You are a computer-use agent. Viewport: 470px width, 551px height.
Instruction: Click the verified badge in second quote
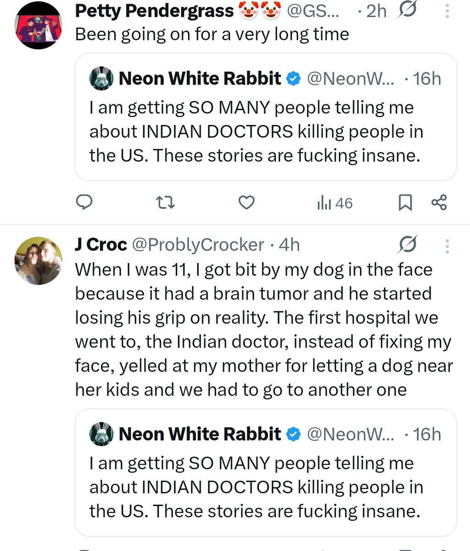click(x=293, y=434)
